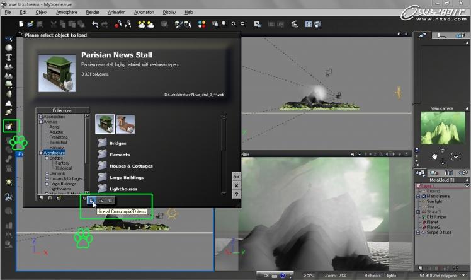471x280 pixels.
Task: Click the Redo arrow icon
Action: click(x=105, y=25)
